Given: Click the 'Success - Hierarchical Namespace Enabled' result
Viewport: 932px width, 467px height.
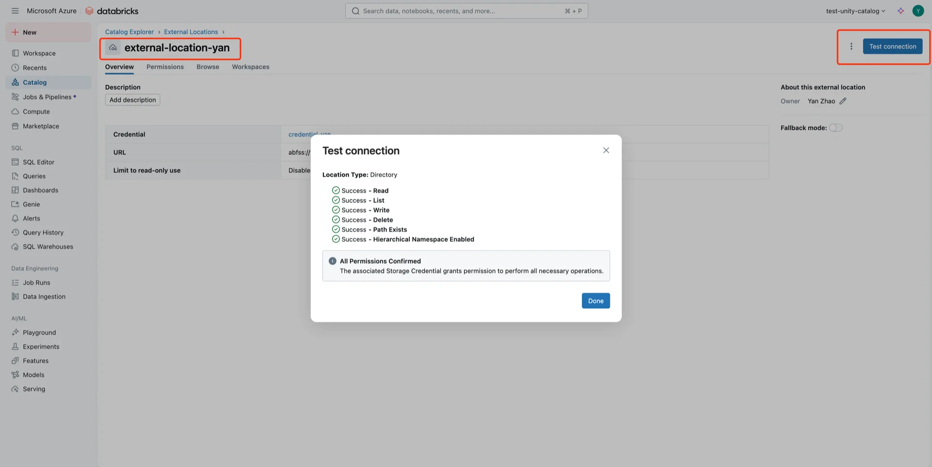Looking at the screenshot, I should tap(403, 239).
